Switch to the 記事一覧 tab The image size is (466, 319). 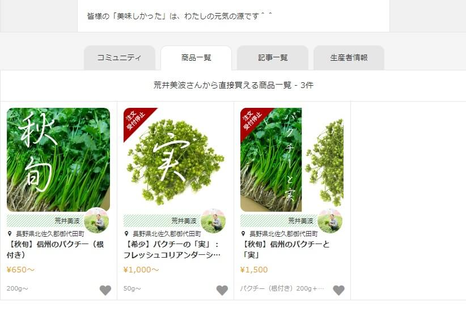tap(273, 58)
